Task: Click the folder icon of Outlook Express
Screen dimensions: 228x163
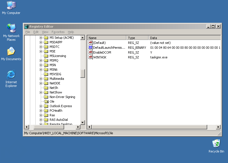Action: 46,106
